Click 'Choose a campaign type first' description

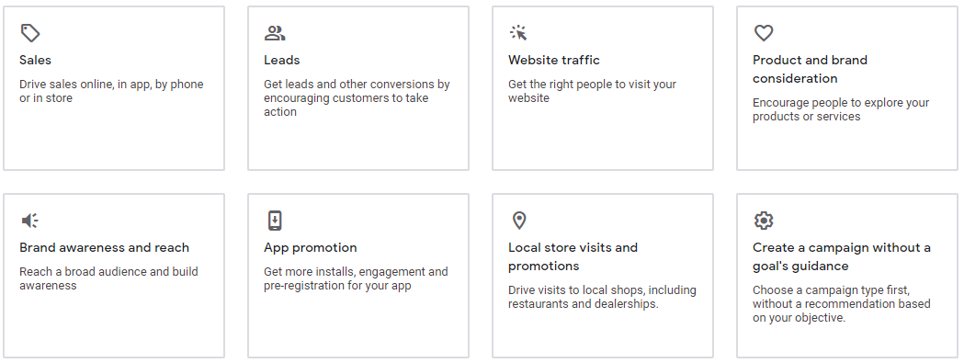[x=842, y=304]
